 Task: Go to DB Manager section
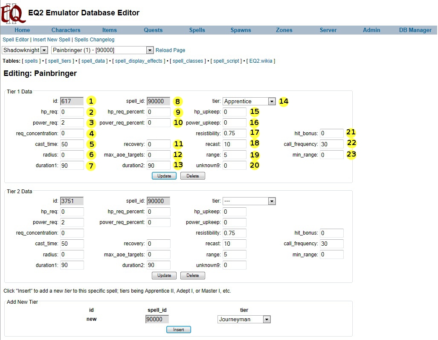click(415, 30)
